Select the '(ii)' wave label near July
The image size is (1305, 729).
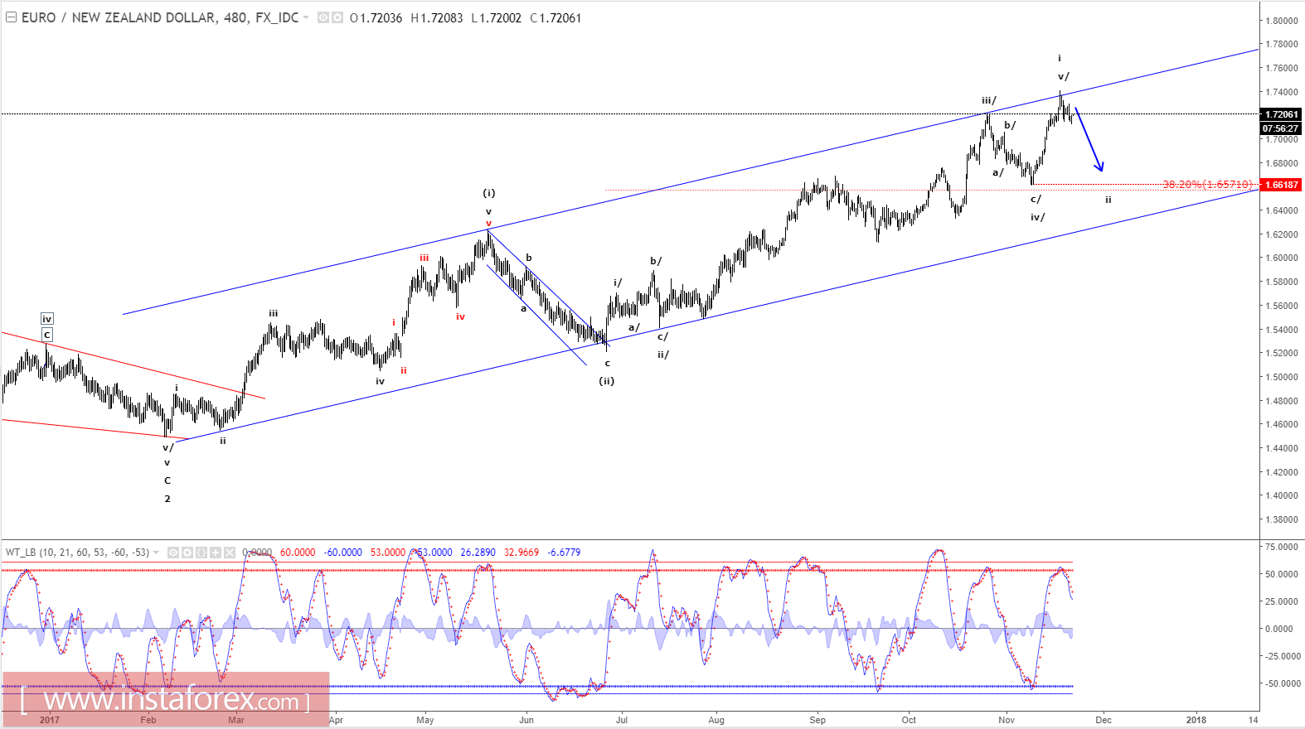click(x=607, y=381)
